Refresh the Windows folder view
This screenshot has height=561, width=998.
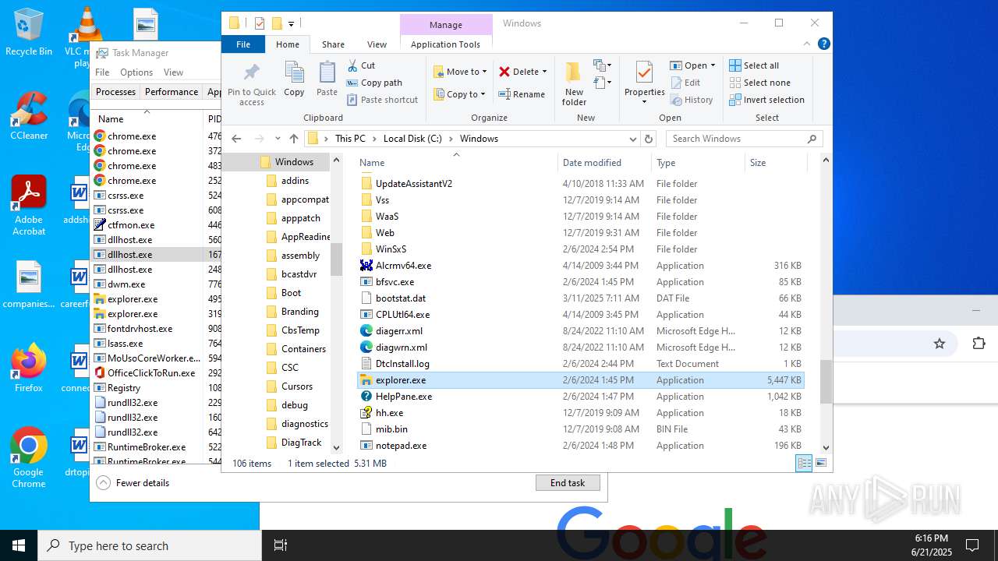(648, 139)
